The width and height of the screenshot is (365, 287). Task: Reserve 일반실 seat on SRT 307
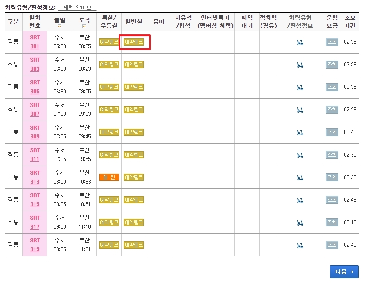[x=134, y=110]
